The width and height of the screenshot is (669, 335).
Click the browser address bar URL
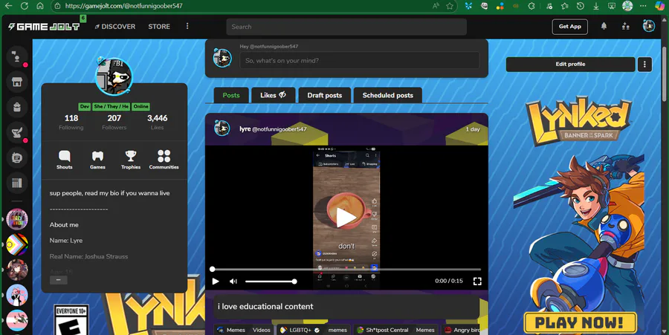pyautogui.click(x=123, y=6)
